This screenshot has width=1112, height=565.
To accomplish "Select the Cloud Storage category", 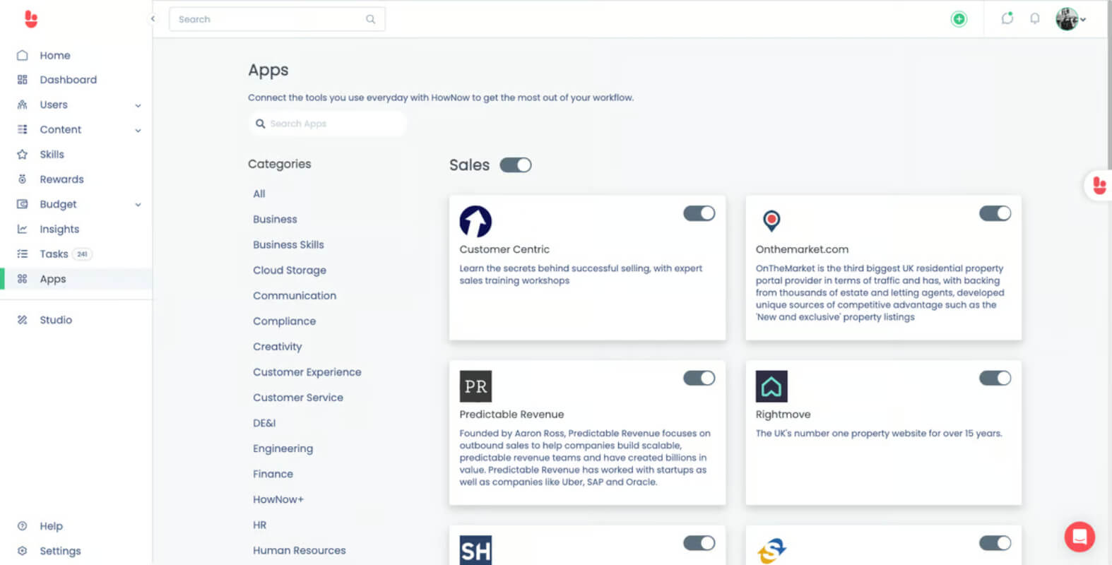I will coord(290,270).
